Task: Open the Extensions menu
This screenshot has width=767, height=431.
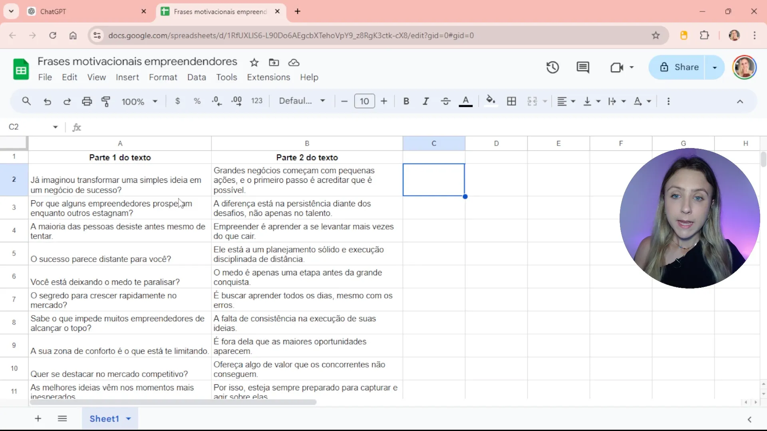Action: tap(268, 77)
